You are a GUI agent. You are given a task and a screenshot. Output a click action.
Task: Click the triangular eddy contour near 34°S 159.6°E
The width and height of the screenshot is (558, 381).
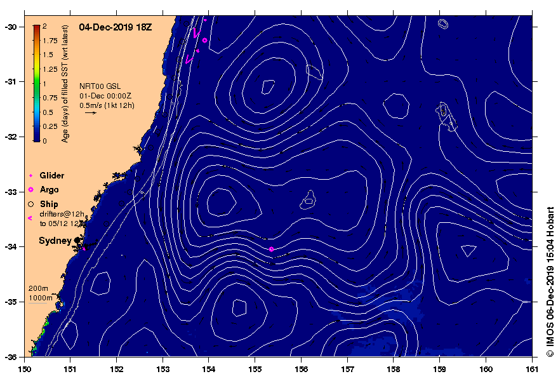(x=468, y=250)
